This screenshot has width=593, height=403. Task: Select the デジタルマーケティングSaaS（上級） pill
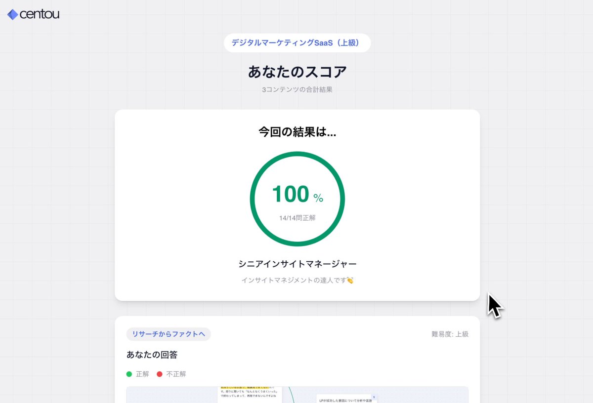pos(297,43)
